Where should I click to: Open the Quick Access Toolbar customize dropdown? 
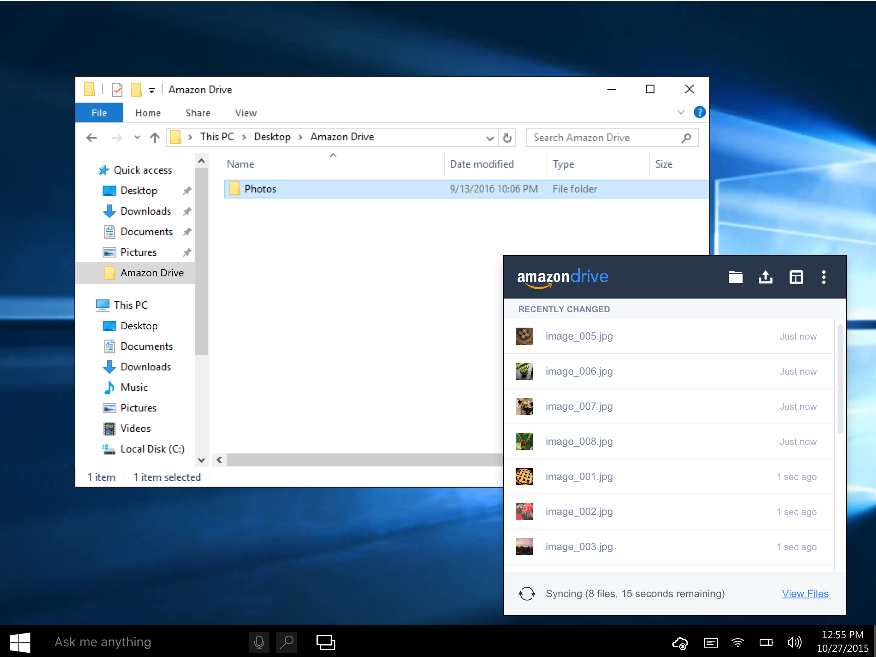point(151,90)
